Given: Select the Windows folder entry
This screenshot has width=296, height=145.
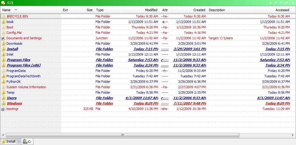Looking at the screenshot, I should (x=14, y=103).
